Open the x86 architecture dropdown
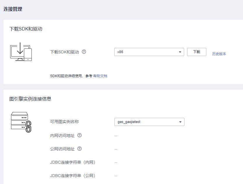 point(149,52)
